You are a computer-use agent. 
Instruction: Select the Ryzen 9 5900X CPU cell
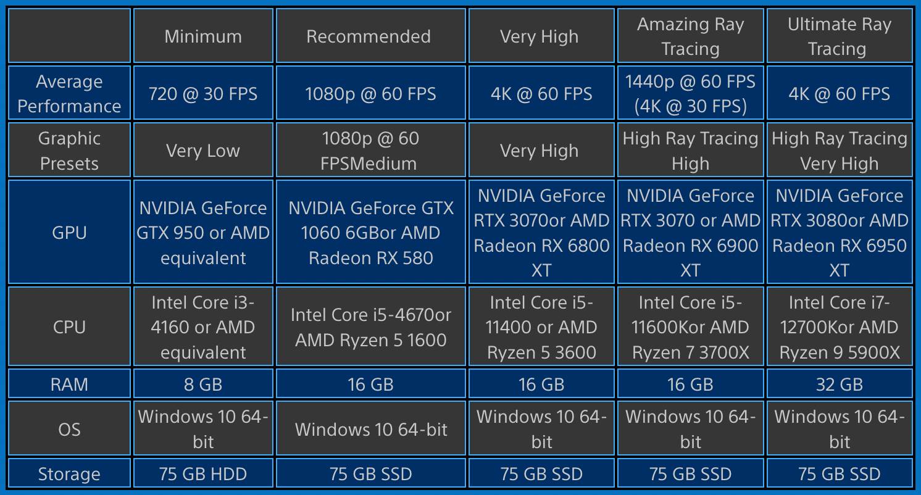839,327
